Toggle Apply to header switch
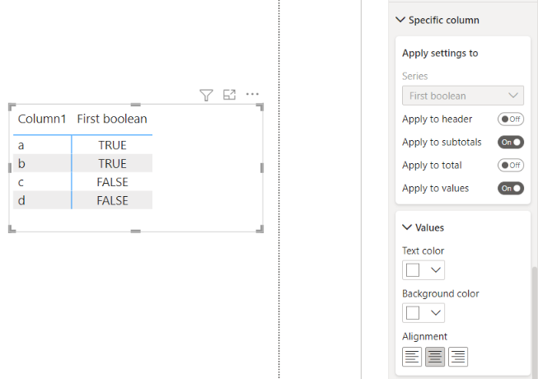 pos(511,119)
